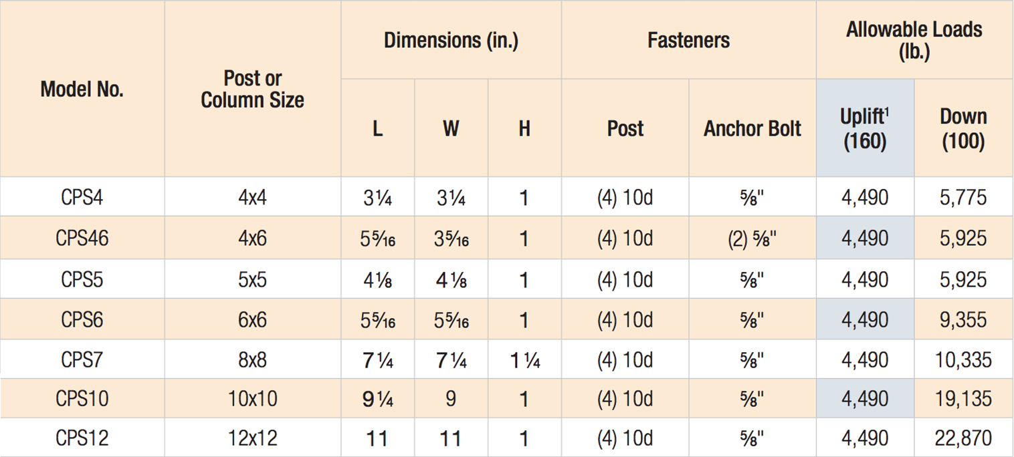The image size is (1014, 457).
Task: Select the CPS4 model cell
Action: [x=82, y=198]
